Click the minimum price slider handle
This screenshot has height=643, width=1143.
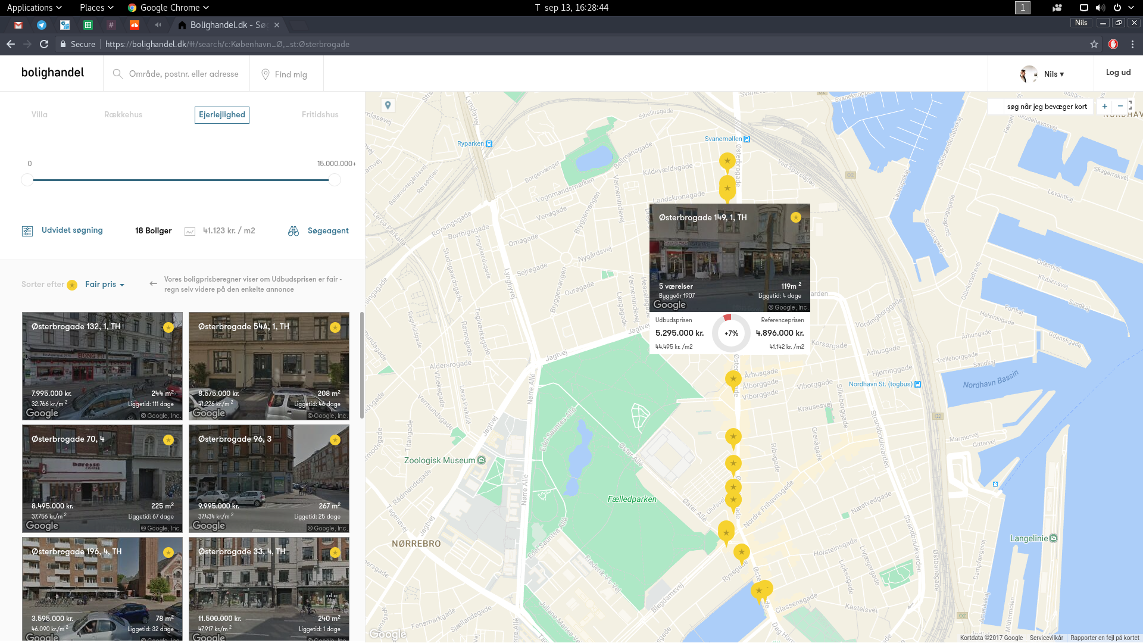tap(27, 180)
